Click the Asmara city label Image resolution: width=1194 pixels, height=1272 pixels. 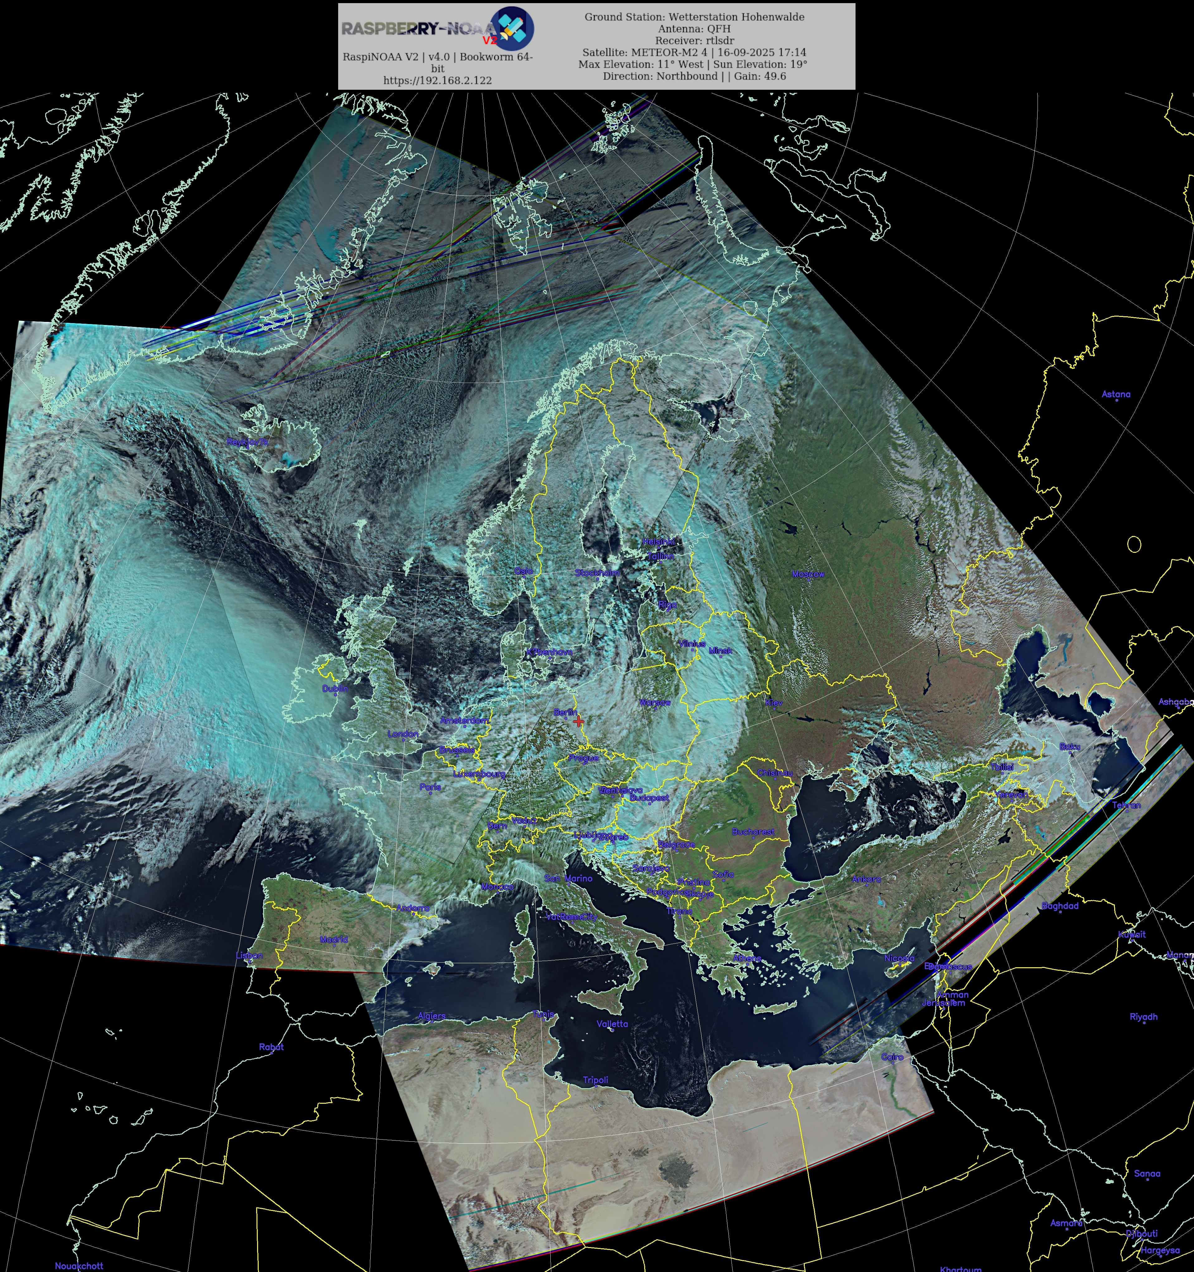click(1066, 1223)
